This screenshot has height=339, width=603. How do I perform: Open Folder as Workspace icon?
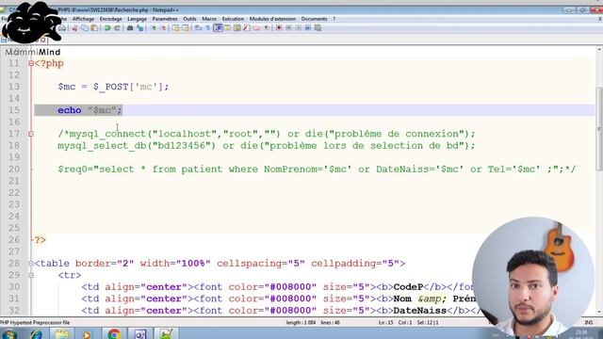point(256,28)
